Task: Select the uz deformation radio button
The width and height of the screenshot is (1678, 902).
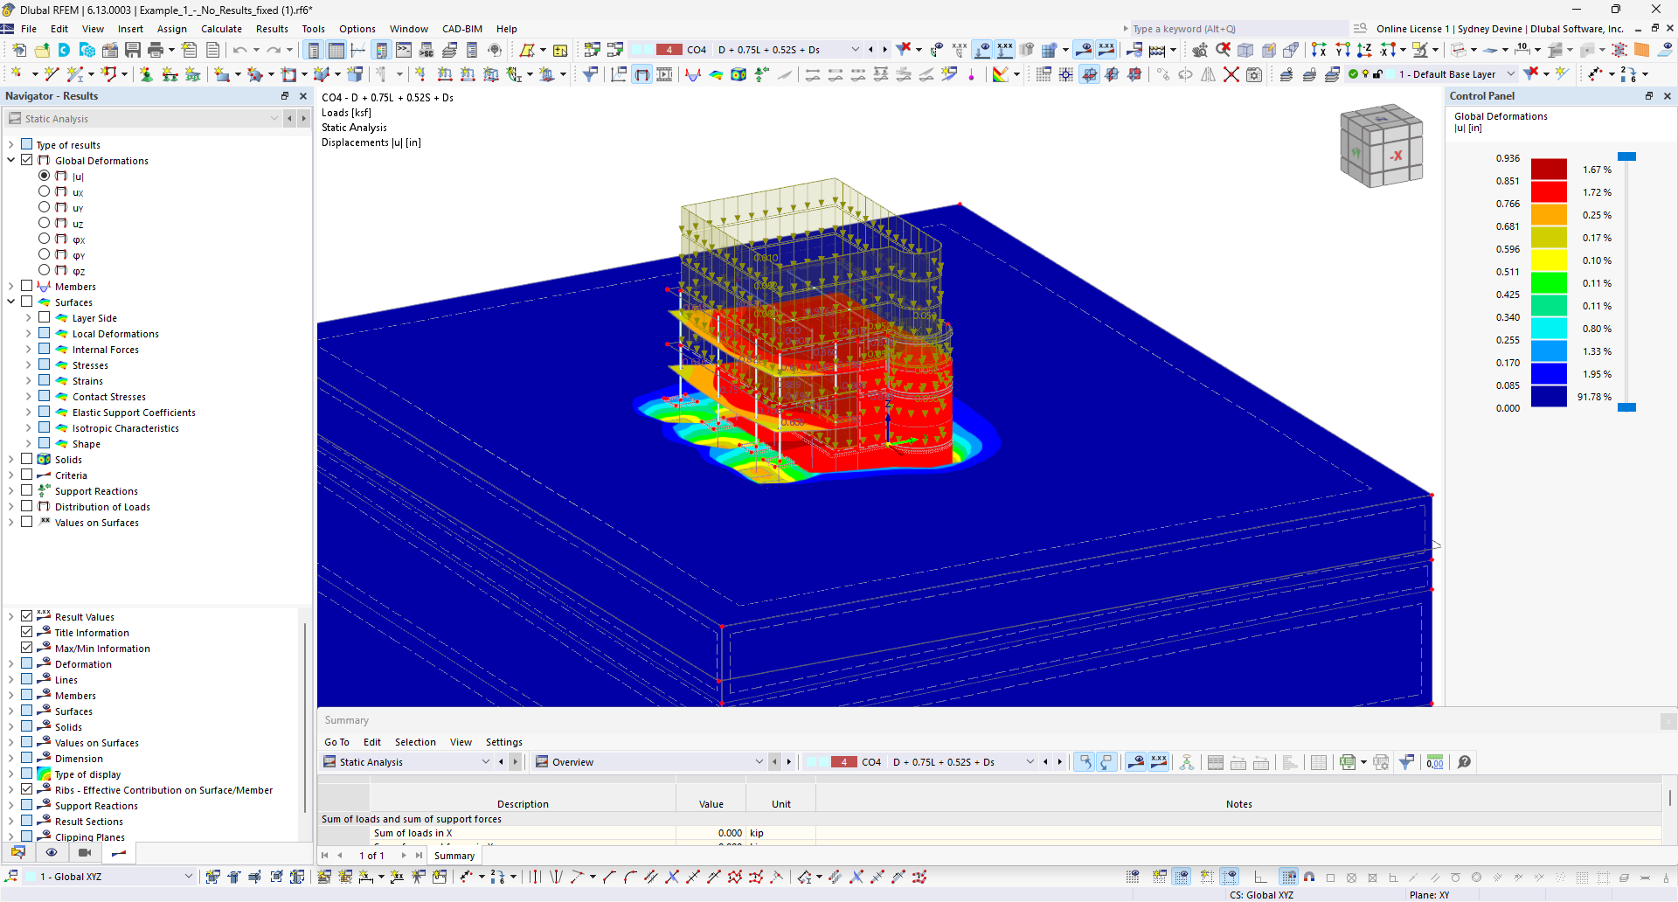Action: coord(44,223)
